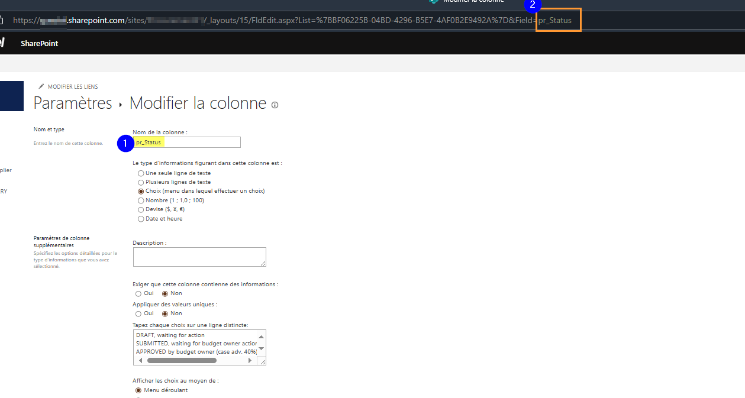Pick the Devise column type radio

[141, 209]
